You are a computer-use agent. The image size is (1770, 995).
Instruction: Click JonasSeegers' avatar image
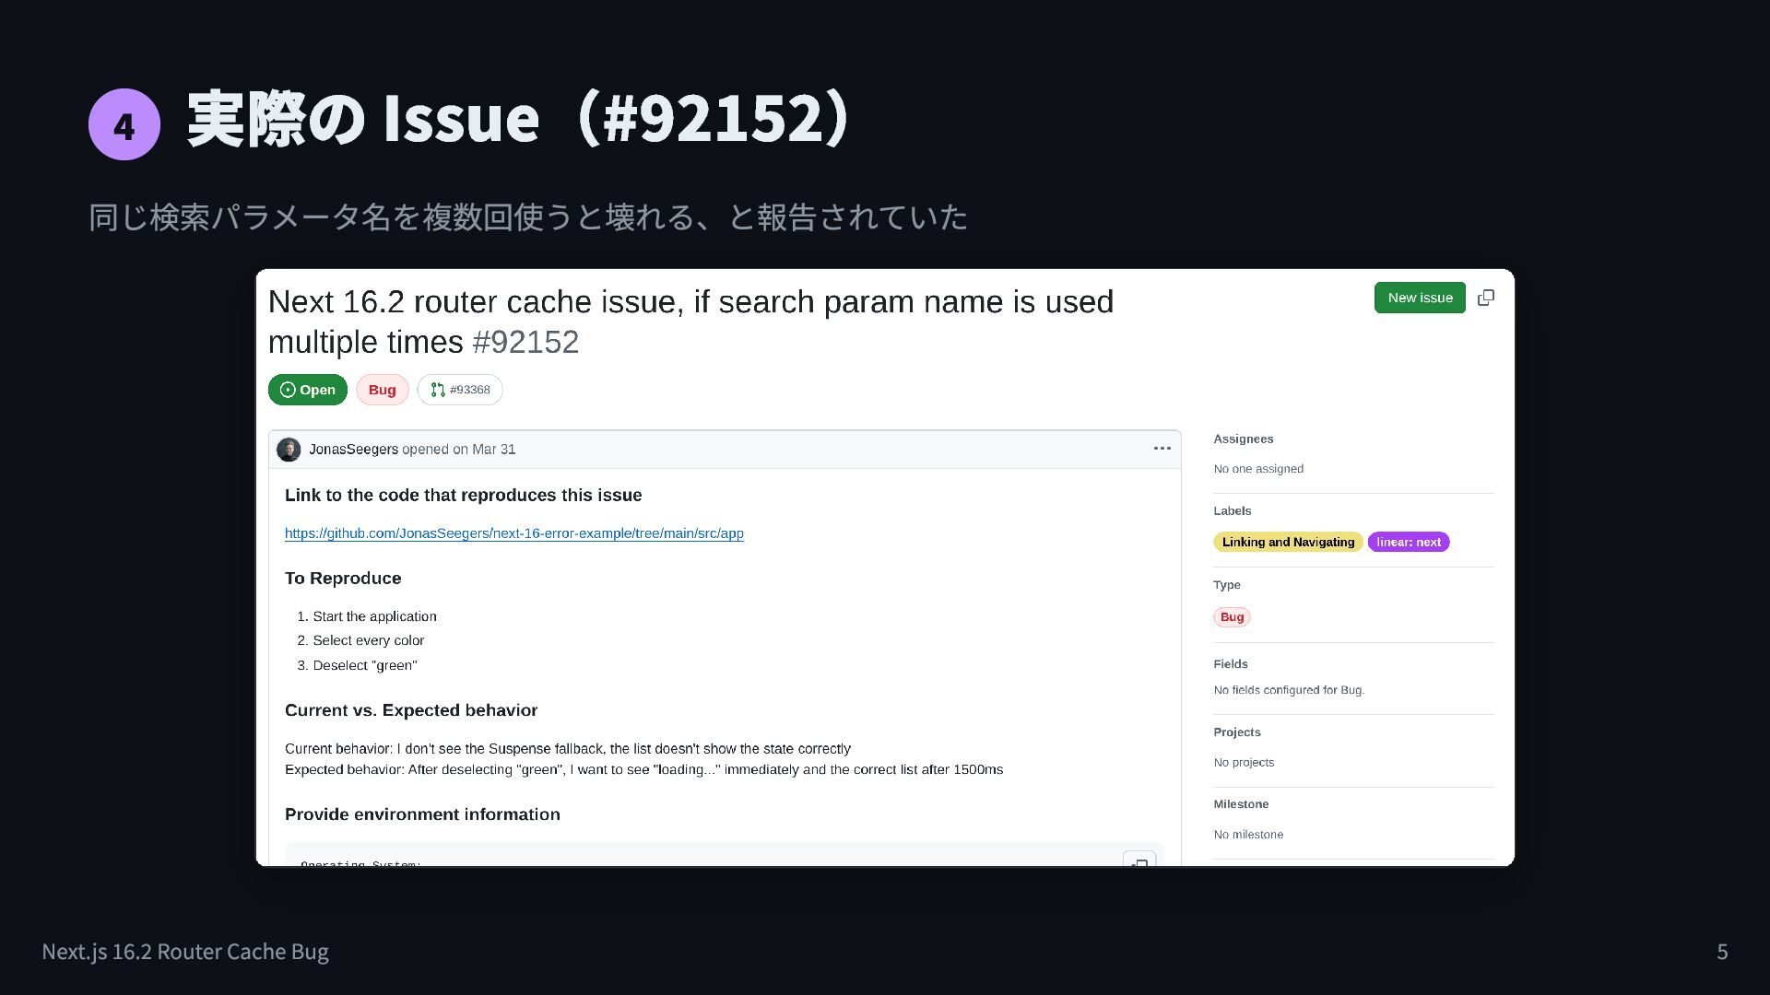click(289, 450)
